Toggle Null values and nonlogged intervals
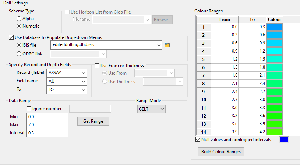 point(198,140)
